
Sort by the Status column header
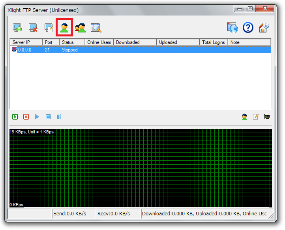[72, 42]
